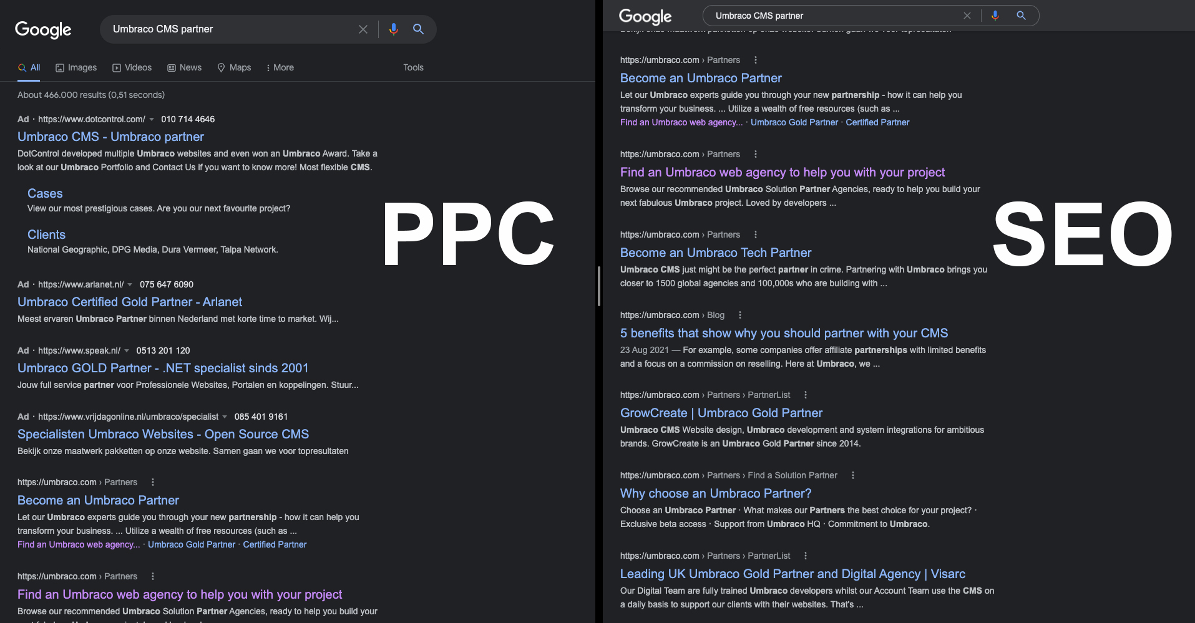Viewport: 1195px width, 623px height.
Task: Open GrowCreate | Umbraco Gold Partner result
Action: tap(721, 413)
